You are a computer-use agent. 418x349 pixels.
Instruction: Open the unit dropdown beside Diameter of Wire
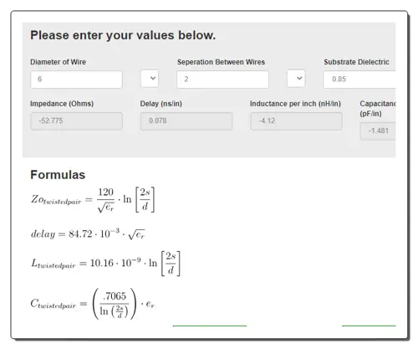(x=150, y=79)
